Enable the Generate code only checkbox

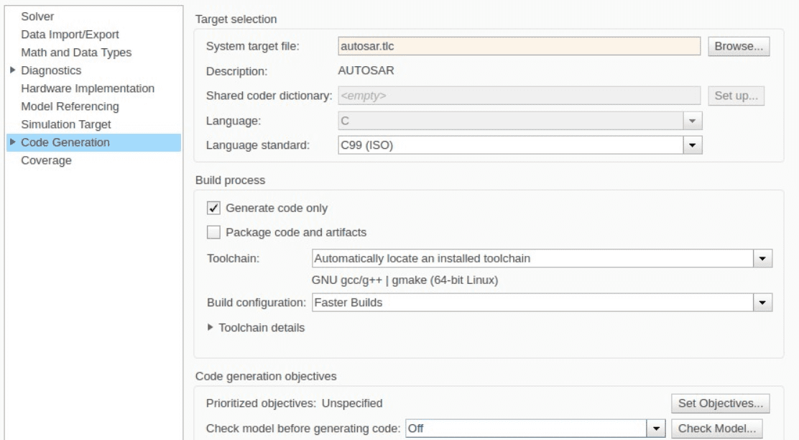click(214, 208)
